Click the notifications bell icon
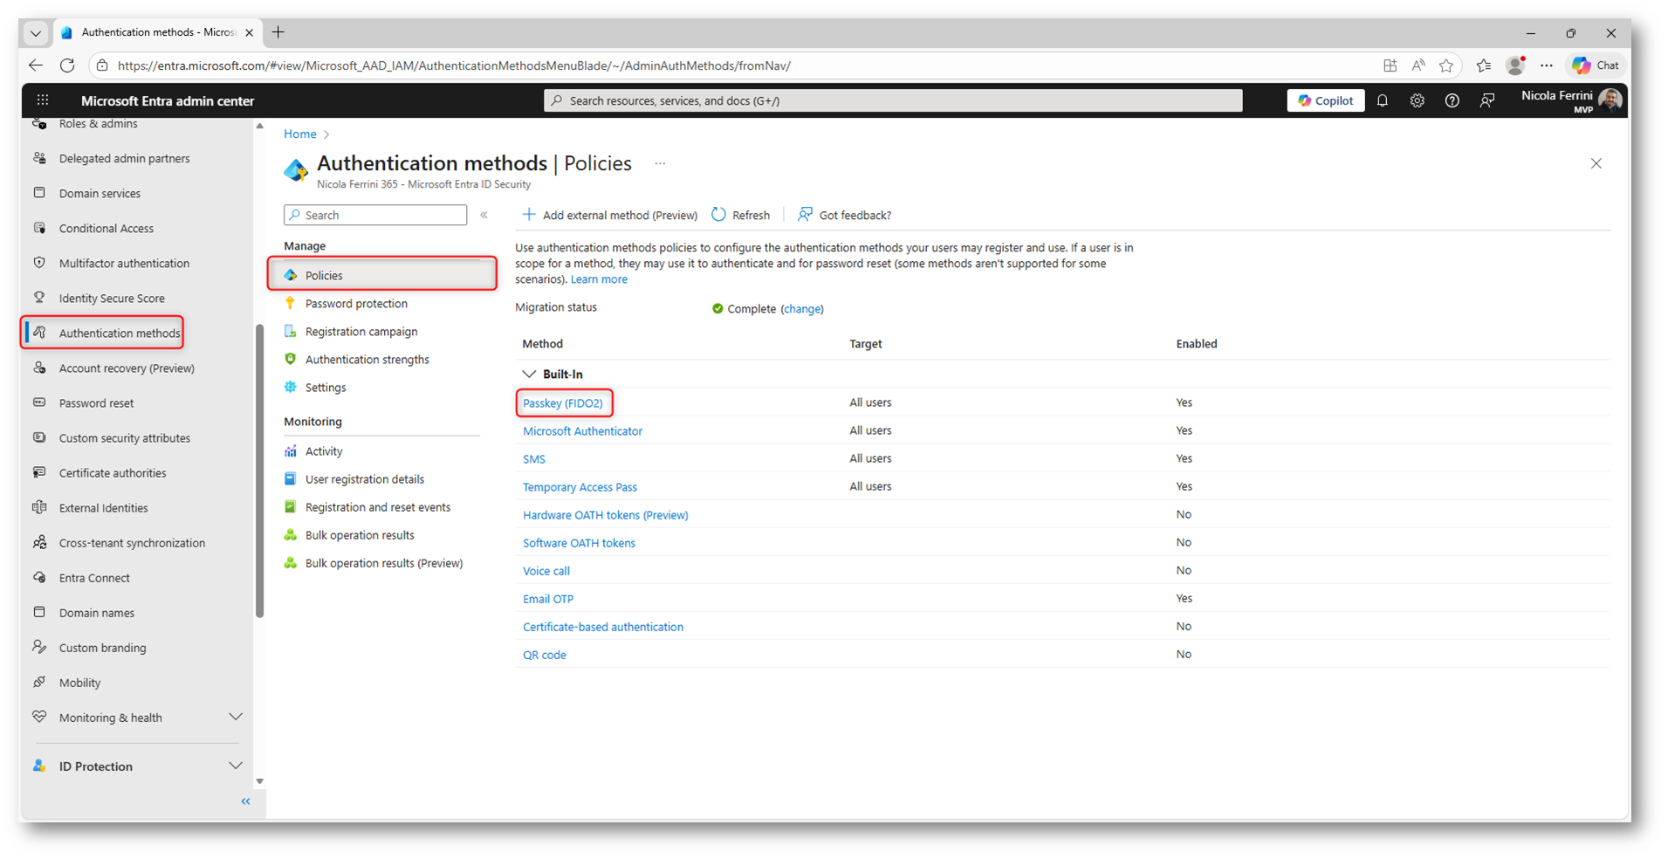This screenshot has width=1668, height=859. click(x=1383, y=101)
